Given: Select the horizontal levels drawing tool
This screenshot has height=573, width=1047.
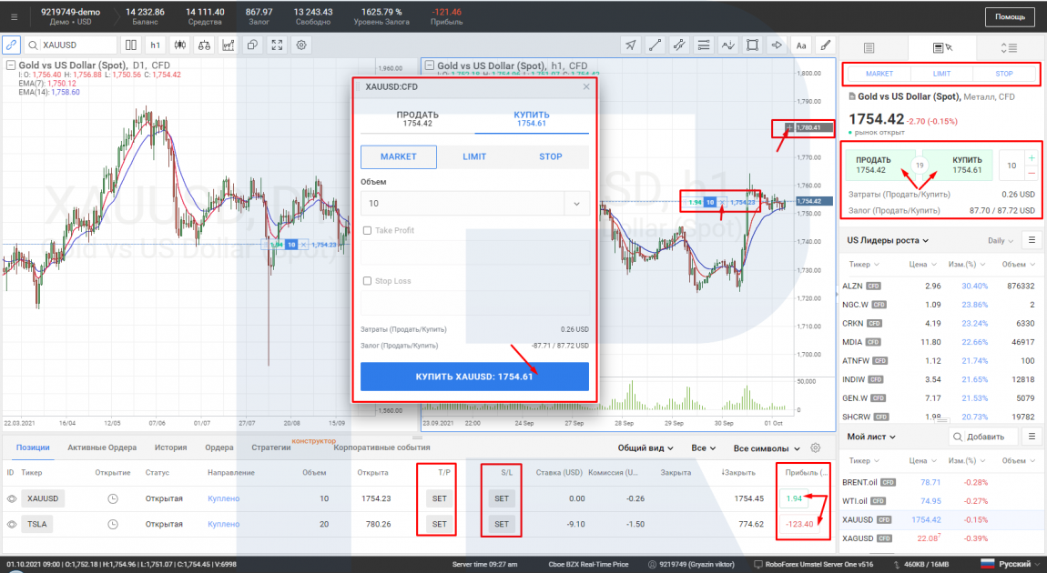Looking at the screenshot, I should [704, 45].
